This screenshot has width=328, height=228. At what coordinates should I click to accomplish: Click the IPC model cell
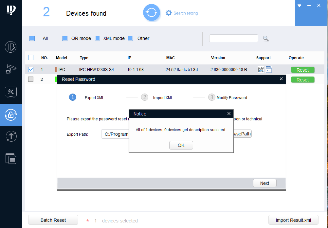point(62,70)
